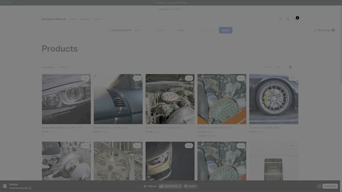The image size is (342, 192).
Task: Click the $10.99 price text
Action: click(x=97, y=132)
